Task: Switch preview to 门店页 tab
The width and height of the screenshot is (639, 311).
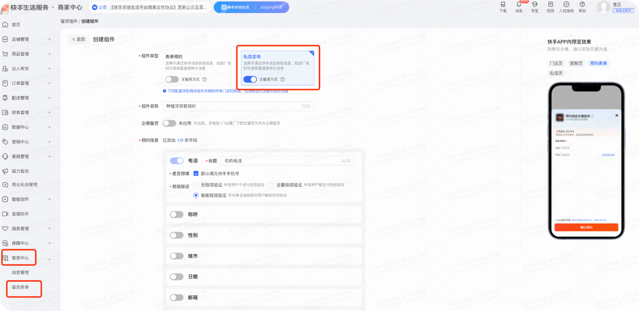Action: [x=556, y=63]
